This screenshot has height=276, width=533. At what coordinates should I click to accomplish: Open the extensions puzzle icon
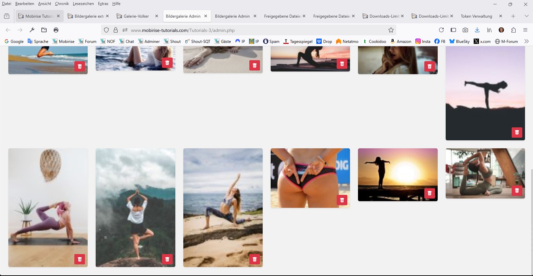pyautogui.click(x=513, y=30)
